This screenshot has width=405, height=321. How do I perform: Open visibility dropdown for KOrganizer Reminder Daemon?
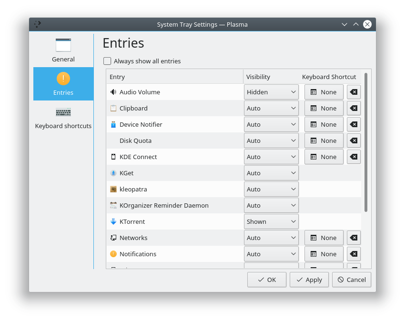click(271, 205)
